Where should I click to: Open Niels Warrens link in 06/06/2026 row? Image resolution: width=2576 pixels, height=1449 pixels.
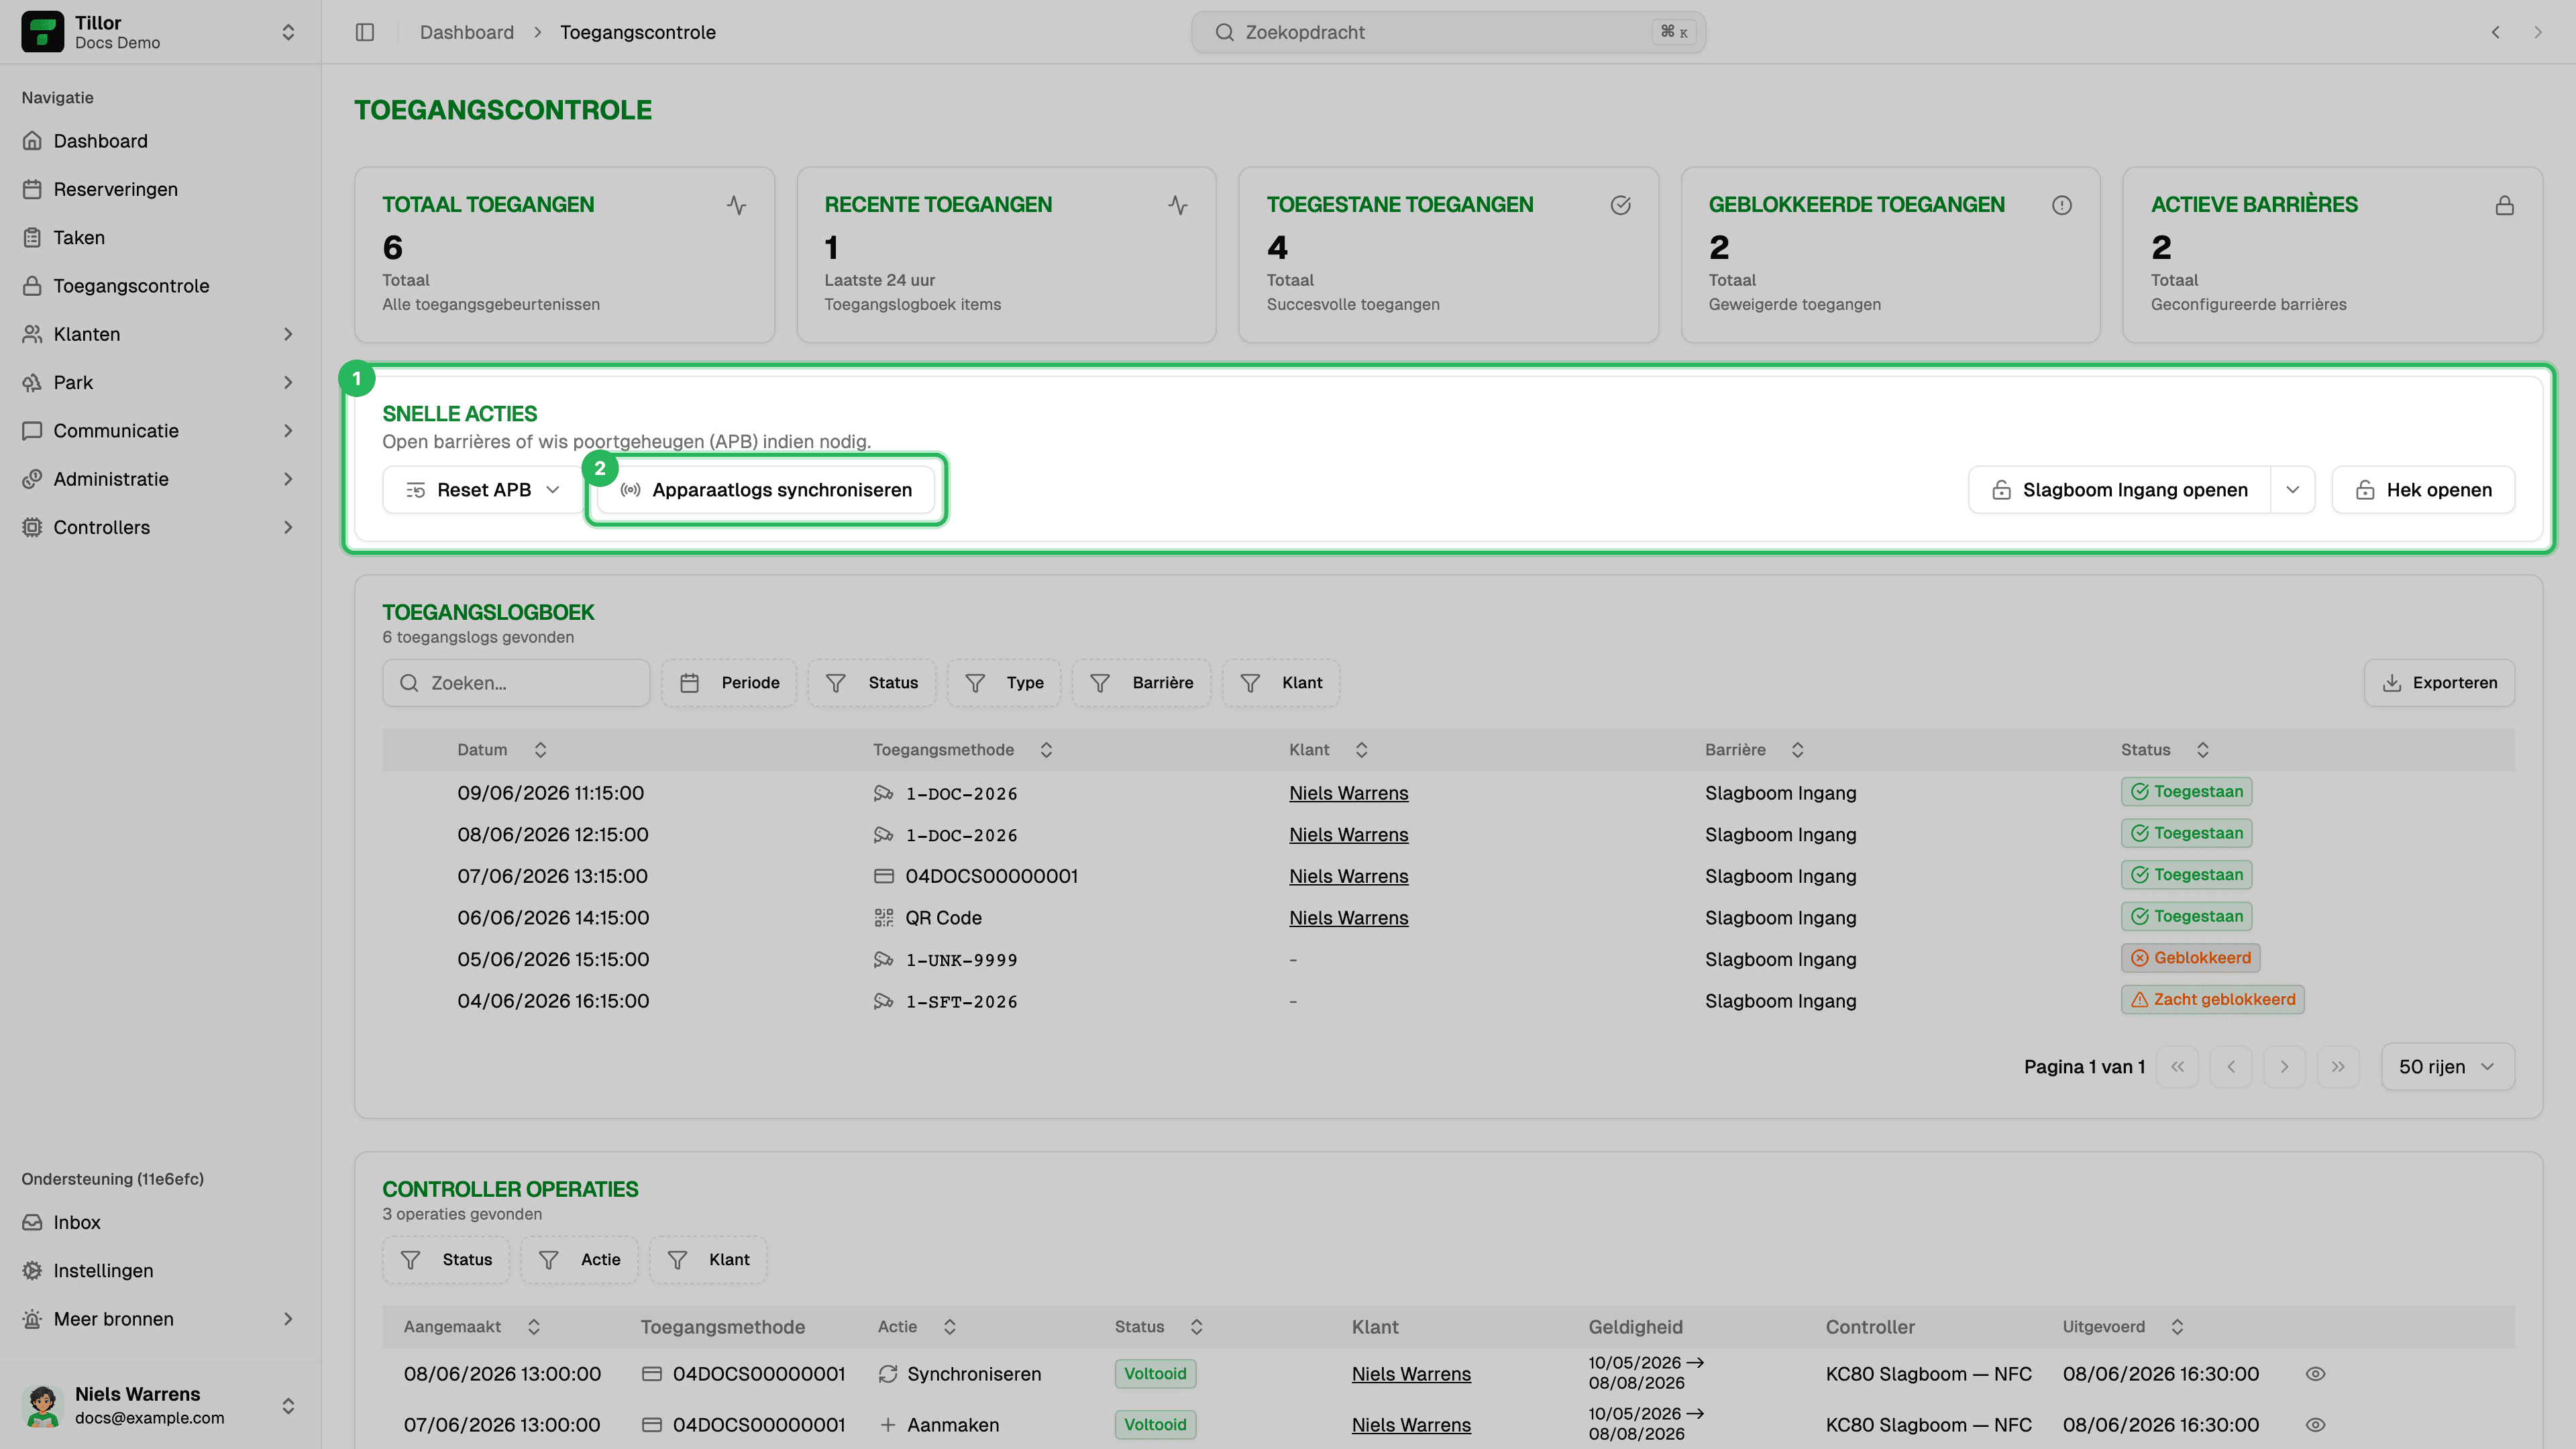click(x=1348, y=918)
